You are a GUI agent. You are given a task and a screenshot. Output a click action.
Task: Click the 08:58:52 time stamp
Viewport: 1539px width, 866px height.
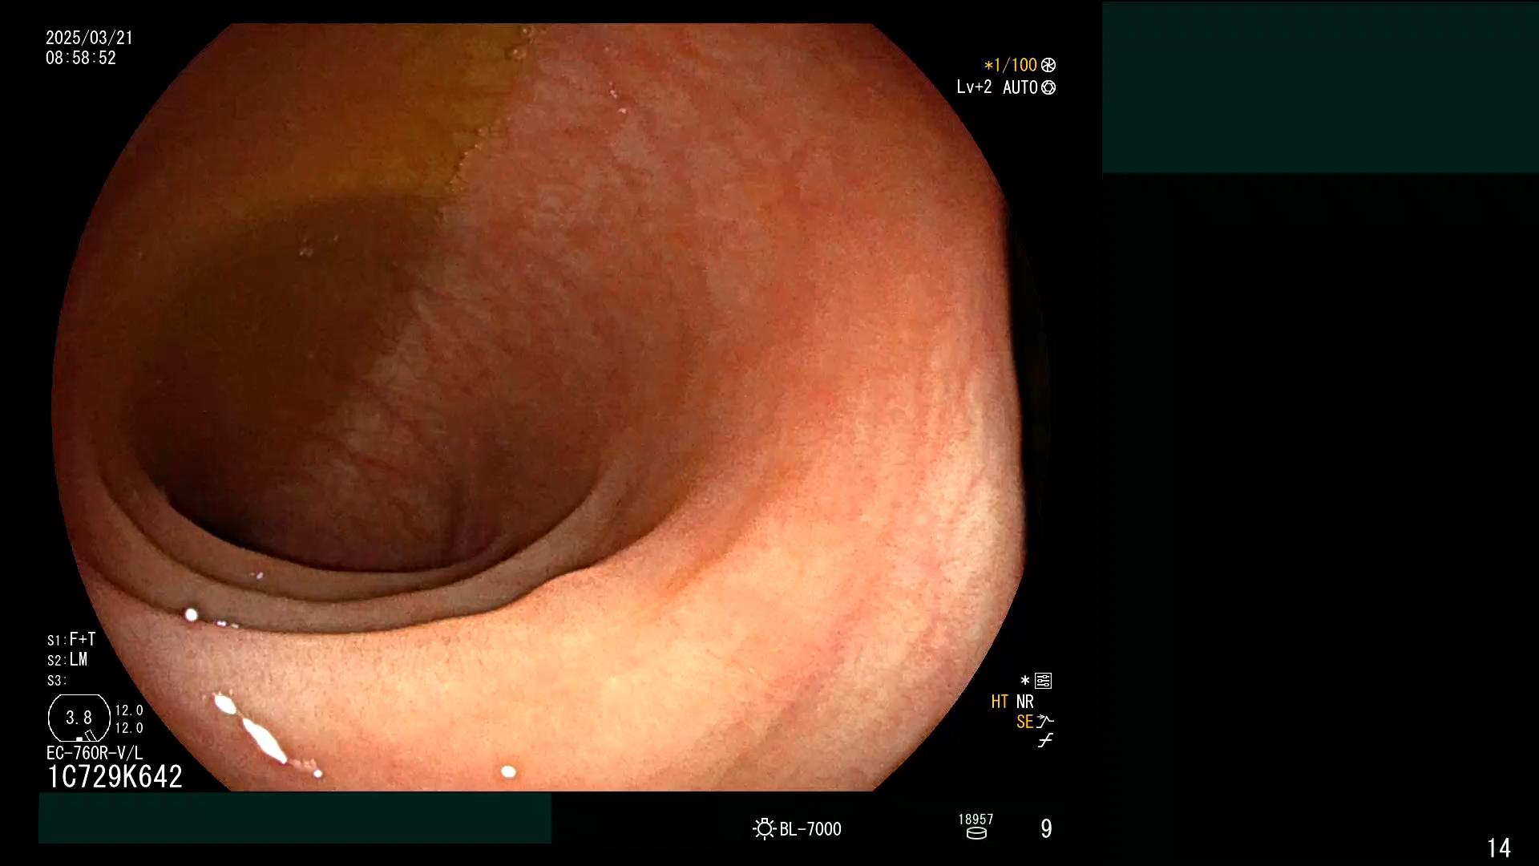(x=81, y=58)
